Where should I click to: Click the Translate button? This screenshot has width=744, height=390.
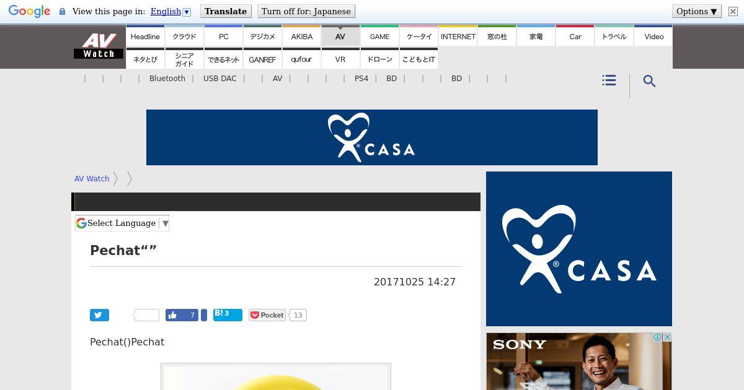pyautogui.click(x=226, y=11)
